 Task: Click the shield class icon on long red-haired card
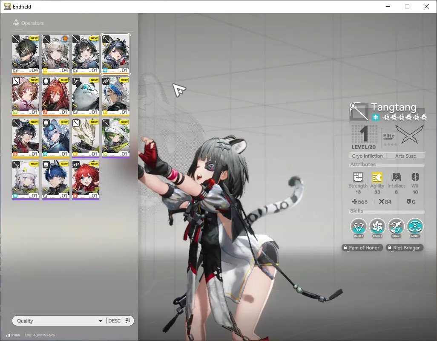coord(46,81)
